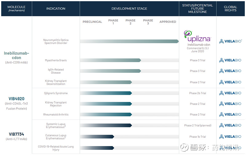Click the Phase 2b Trial status text

tap(197, 93)
